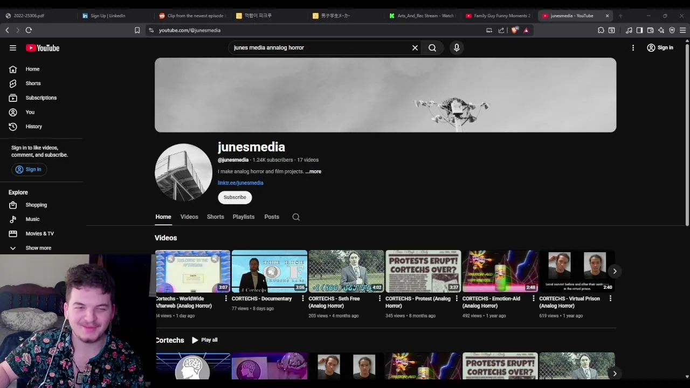
Task: Open a new browser tab with plus
Action: coord(620,16)
